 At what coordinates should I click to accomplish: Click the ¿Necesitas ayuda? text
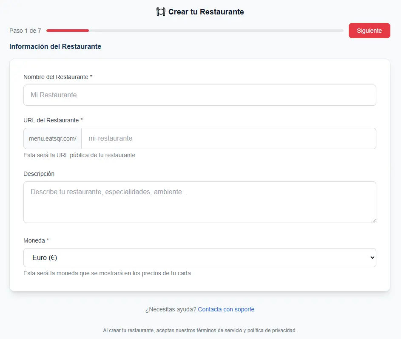169,309
